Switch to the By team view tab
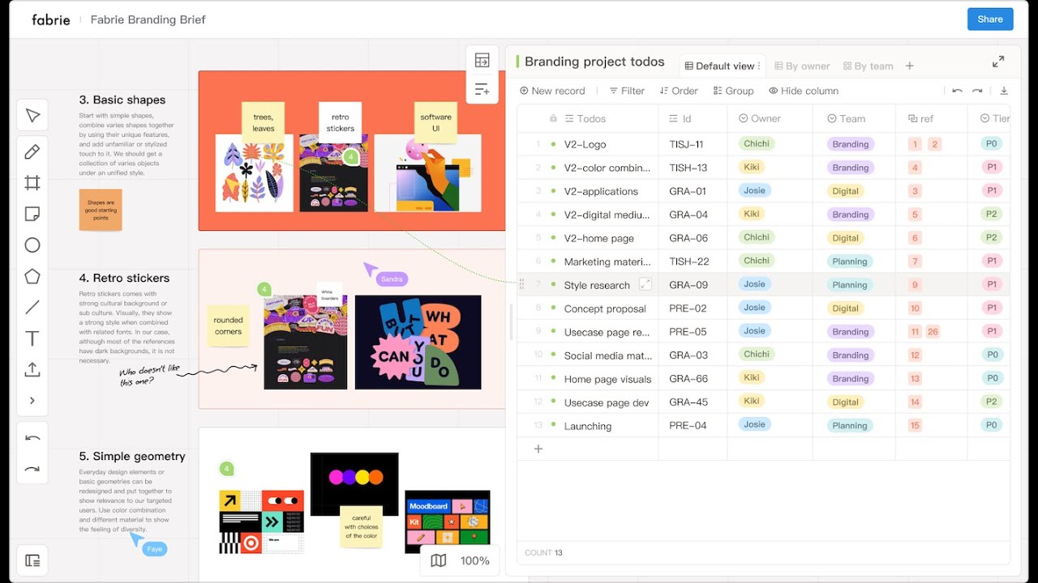The image size is (1038, 583). [868, 66]
